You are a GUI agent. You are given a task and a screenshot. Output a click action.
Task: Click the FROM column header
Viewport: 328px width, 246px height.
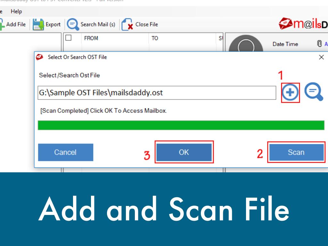[x=91, y=38]
